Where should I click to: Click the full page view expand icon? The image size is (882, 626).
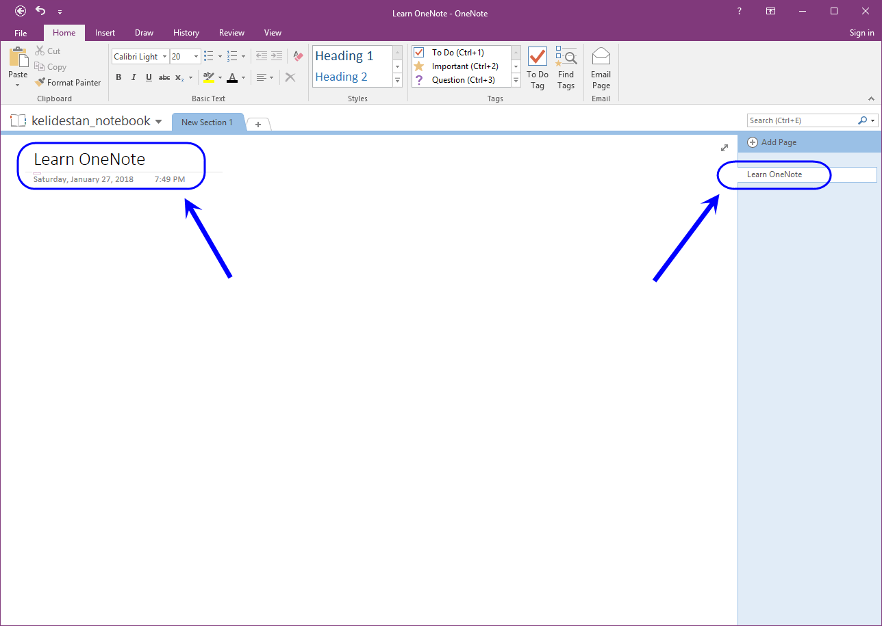click(x=724, y=148)
